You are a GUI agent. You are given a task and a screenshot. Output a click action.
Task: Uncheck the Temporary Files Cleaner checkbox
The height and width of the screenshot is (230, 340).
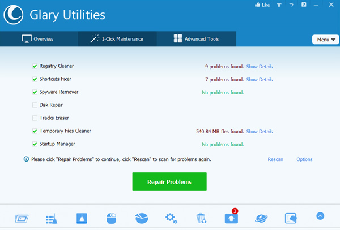35,131
